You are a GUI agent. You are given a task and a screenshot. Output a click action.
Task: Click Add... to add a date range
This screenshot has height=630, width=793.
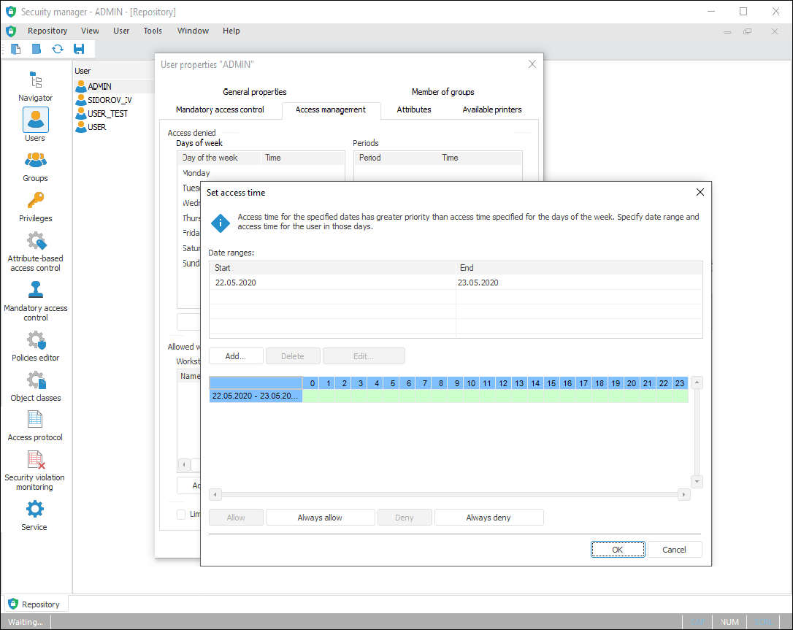click(236, 356)
